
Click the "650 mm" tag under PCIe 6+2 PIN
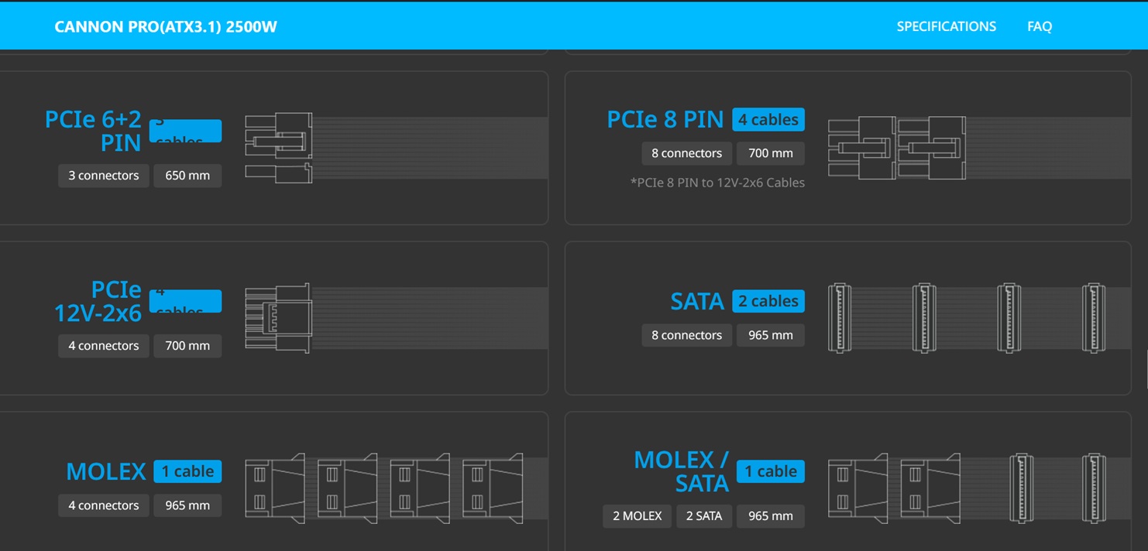coord(187,176)
